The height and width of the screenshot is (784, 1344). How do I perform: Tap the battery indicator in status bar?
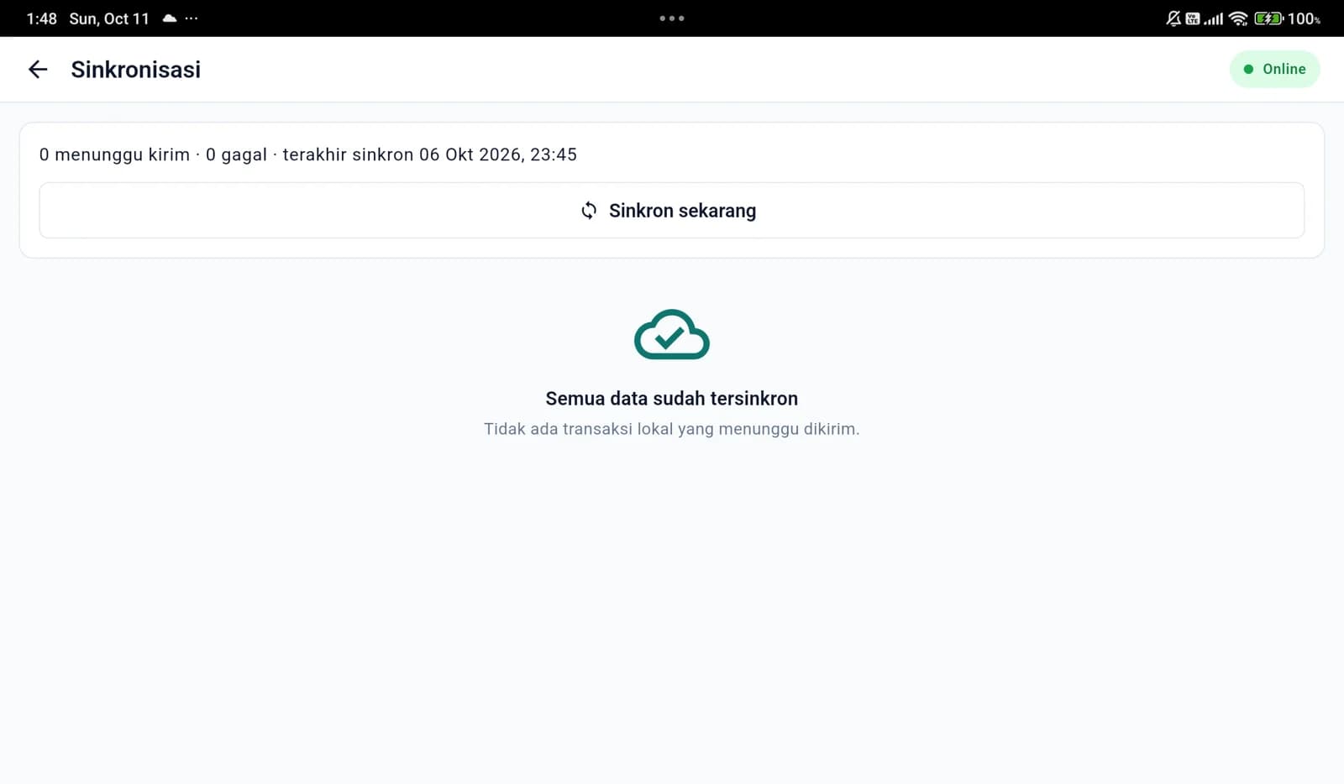1268,18
